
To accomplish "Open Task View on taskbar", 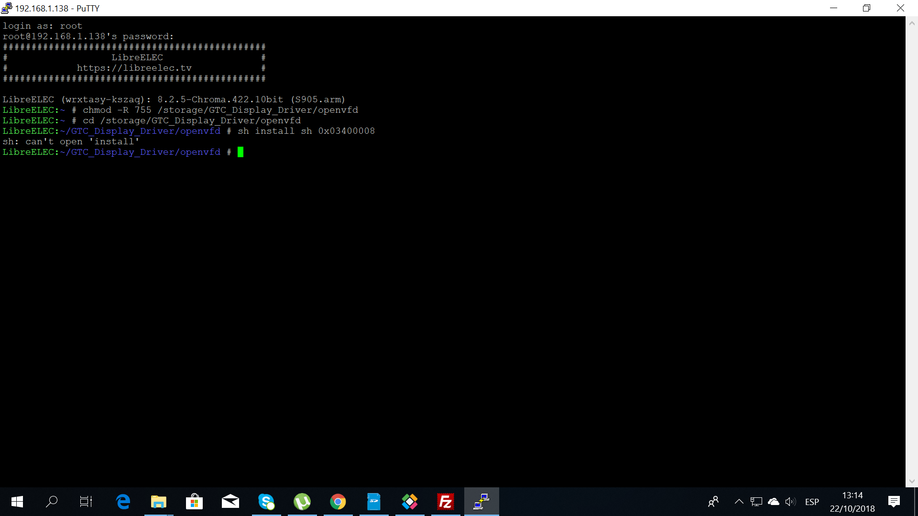I will point(86,502).
